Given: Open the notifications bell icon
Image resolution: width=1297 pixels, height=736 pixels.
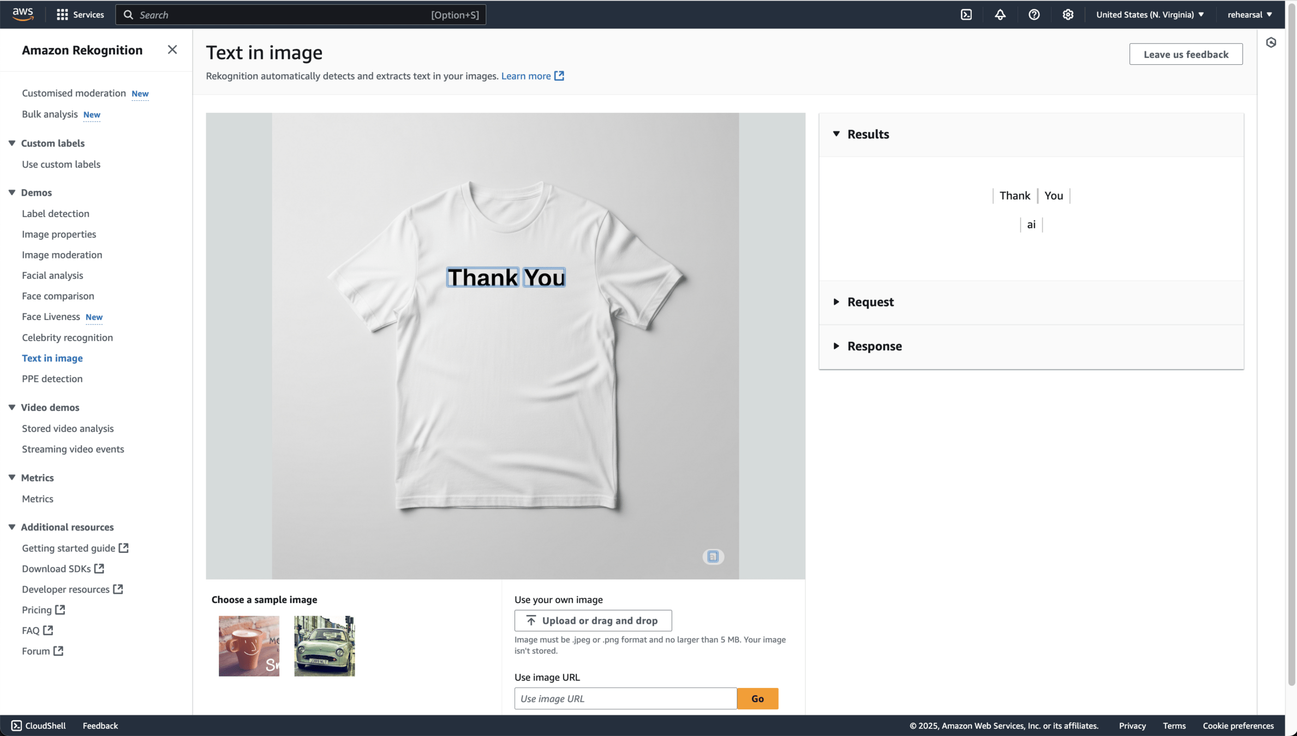Looking at the screenshot, I should tap(1000, 15).
